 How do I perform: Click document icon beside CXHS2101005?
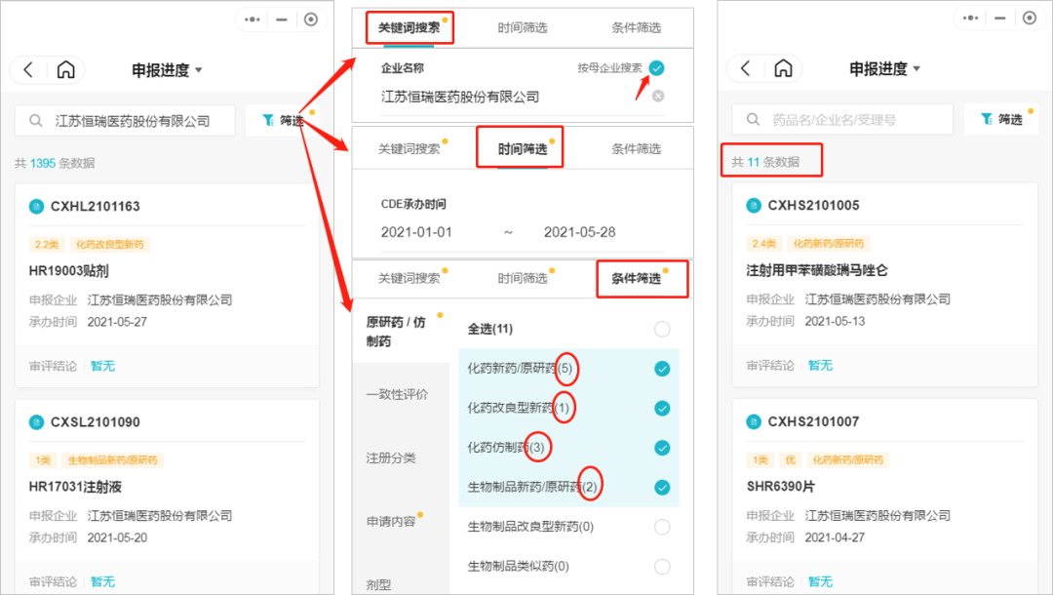pyautogui.click(x=754, y=205)
